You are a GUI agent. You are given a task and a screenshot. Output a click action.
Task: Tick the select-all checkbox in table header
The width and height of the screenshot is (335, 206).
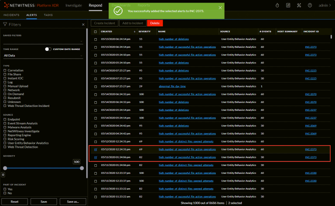96,31
